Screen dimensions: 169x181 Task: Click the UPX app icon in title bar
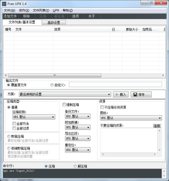tap(4, 4)
